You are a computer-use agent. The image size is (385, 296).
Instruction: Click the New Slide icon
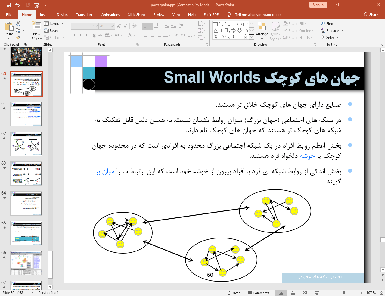(37, 26)
